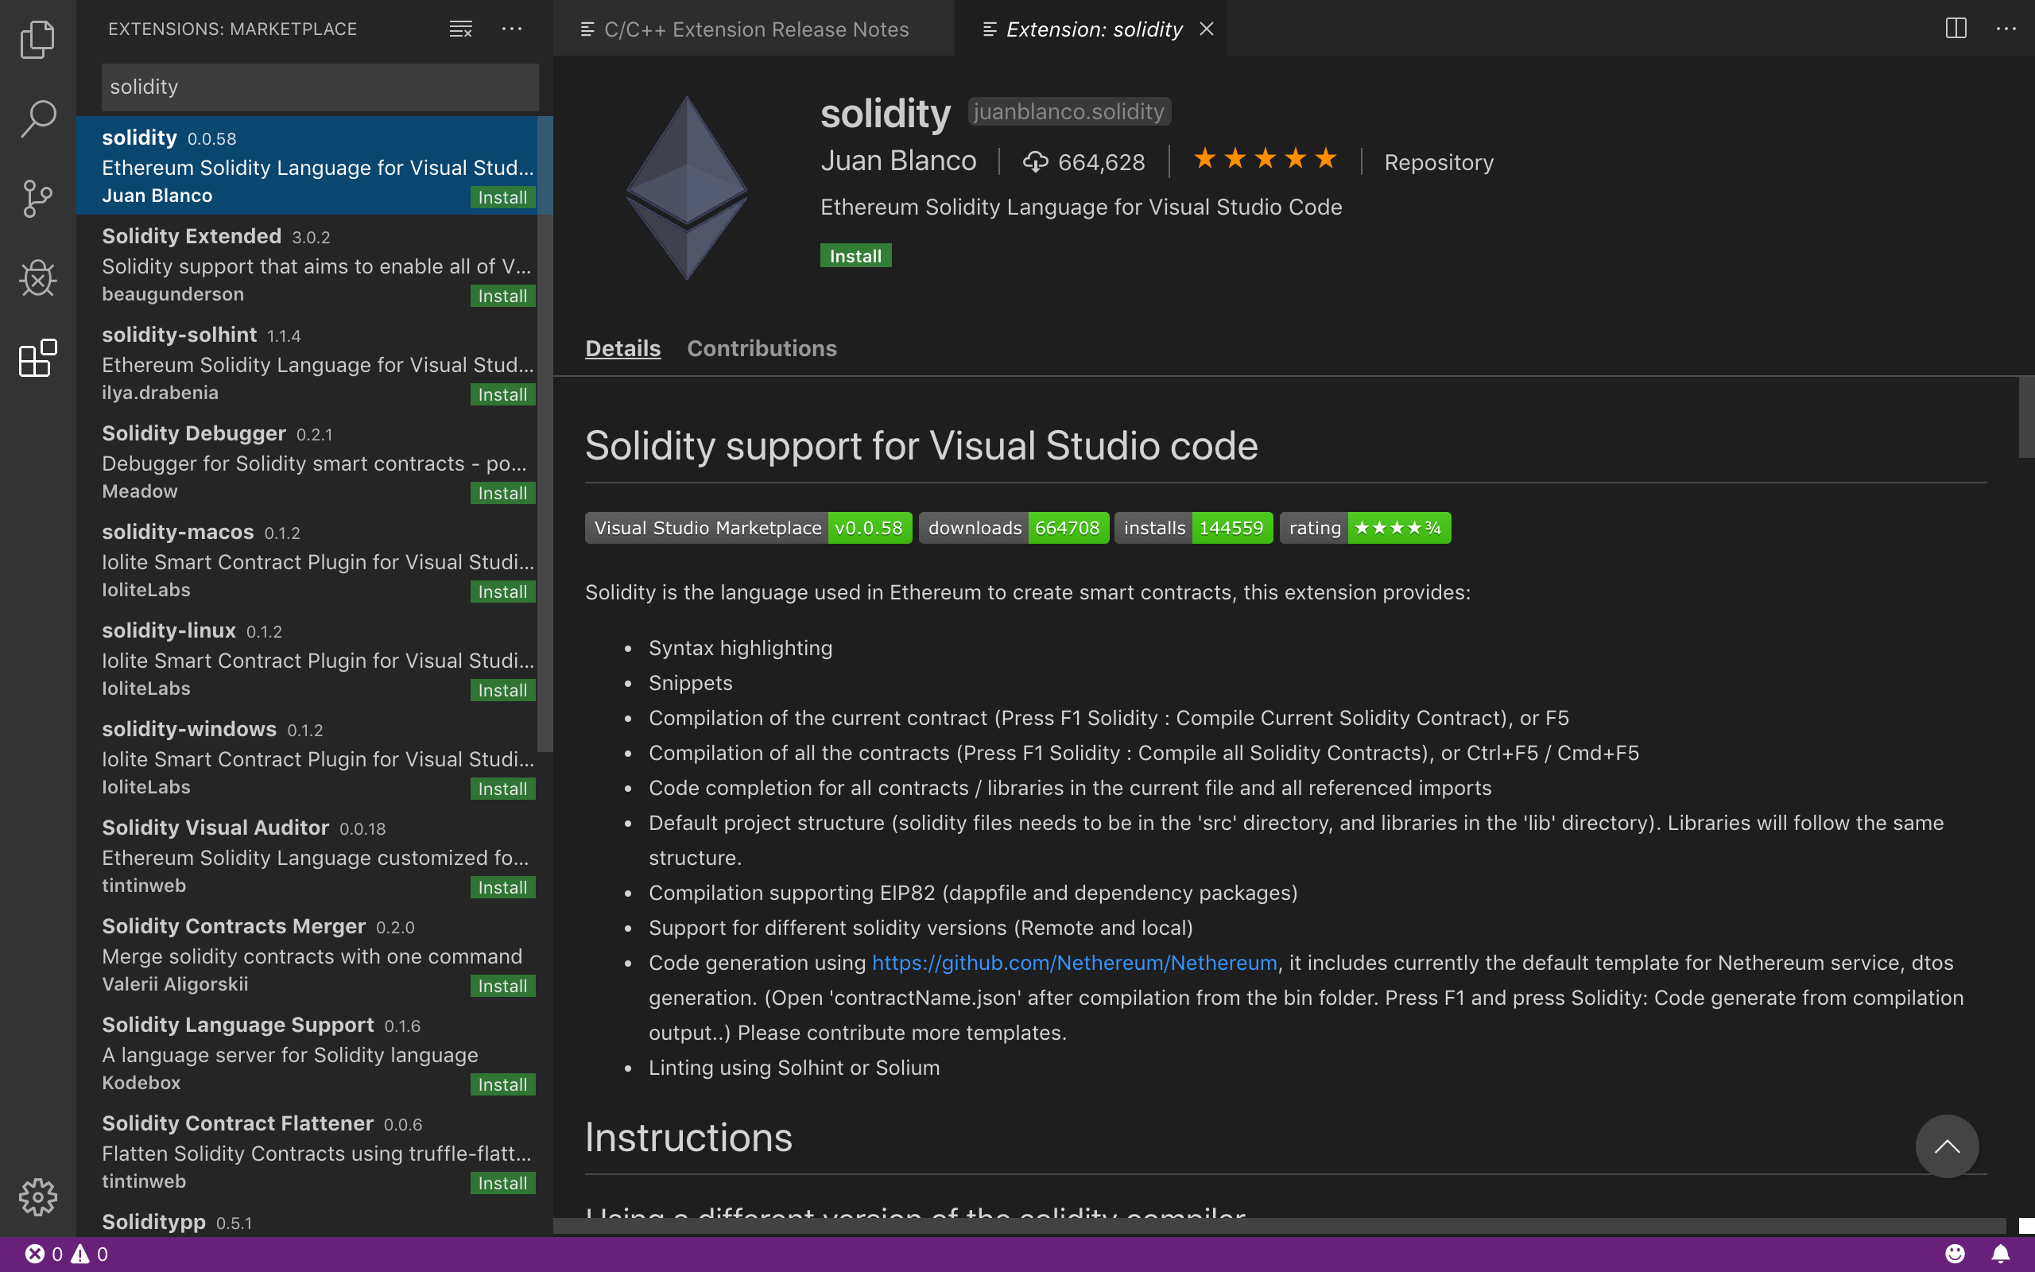Click the Repository link
Image resolution: width=2035 pixels, height=1272 pixels.
pos(1438,161)
